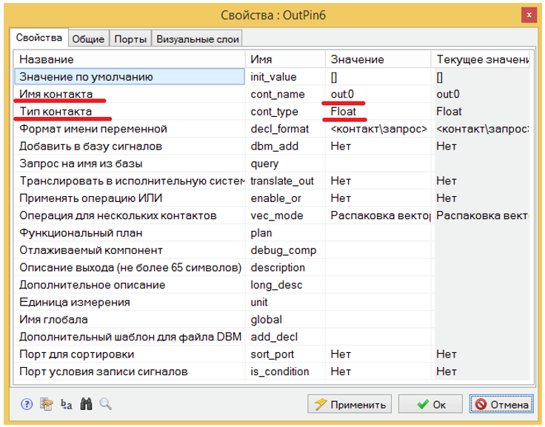Viewport: 545px width, 427px height.
Task: Select the 'Имя контакта' property name
Action: point(130,94)
